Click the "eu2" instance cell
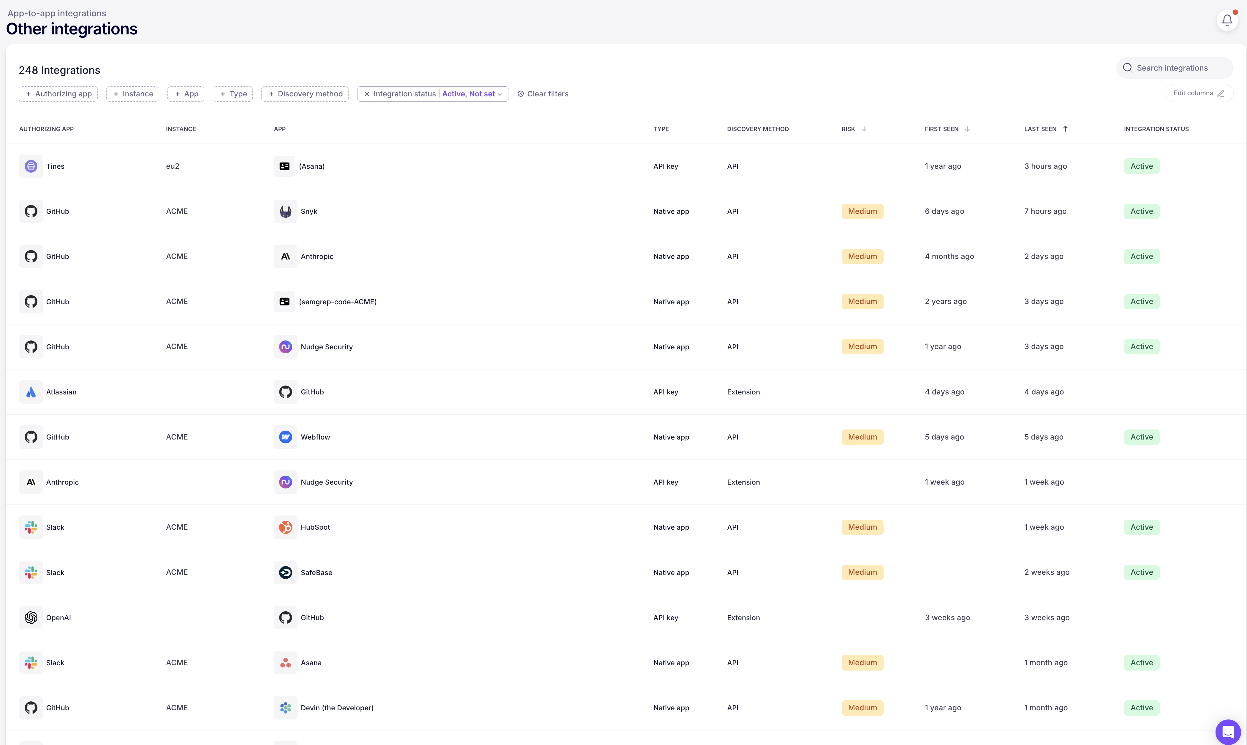The height and width of the screenshot is (745, 1247). 172,166
